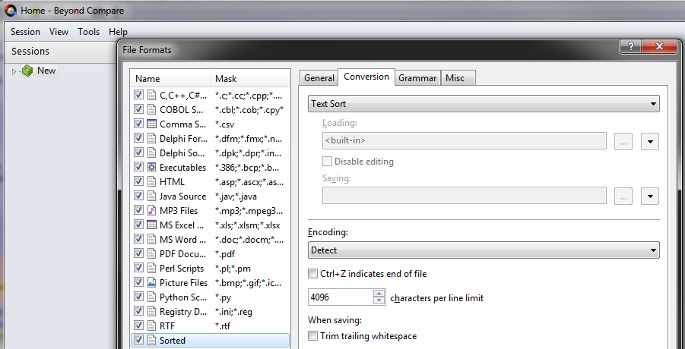The image size is (685, 349).
Task: Click the MP3 Files format icon
Action: click(152, 211)
